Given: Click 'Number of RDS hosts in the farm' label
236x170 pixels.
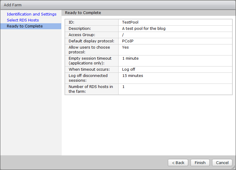Looking at the screenshot, I should (91, 89).
